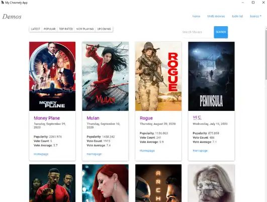
Task: Click Money Plane popularity 2261.976
Action: pyautogui.click(x=55, y=137)
